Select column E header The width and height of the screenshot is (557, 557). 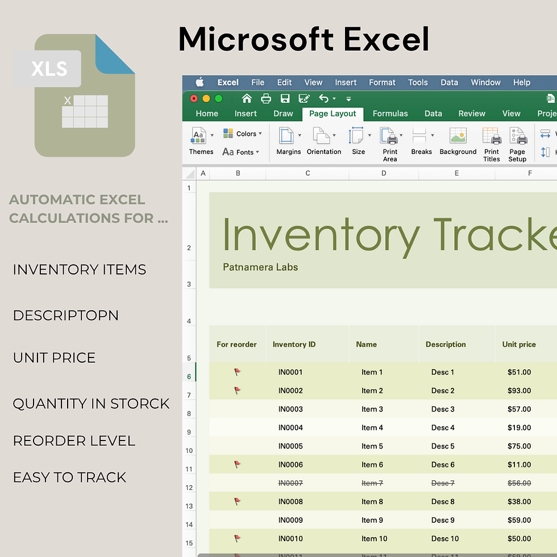click(456, 173)
